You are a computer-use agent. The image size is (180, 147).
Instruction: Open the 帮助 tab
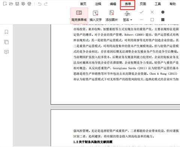tap(172, 4)
